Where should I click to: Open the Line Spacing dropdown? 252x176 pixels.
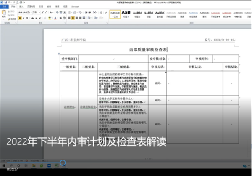(x=89, y=18)
